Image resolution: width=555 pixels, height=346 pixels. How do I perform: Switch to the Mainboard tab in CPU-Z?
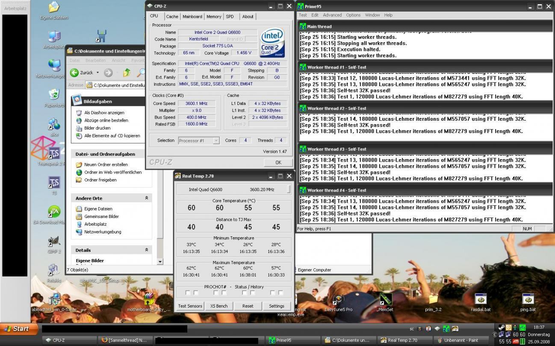point(192,17)
